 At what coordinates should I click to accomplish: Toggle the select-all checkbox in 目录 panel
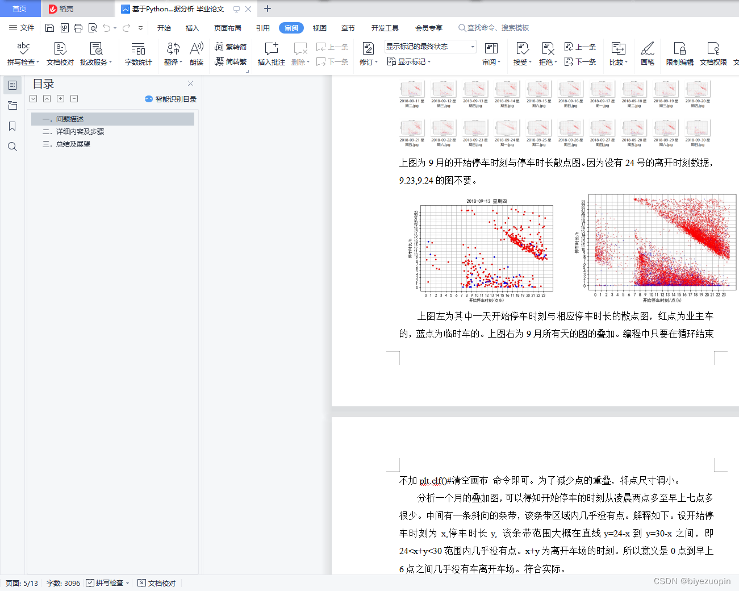[33, 98]
